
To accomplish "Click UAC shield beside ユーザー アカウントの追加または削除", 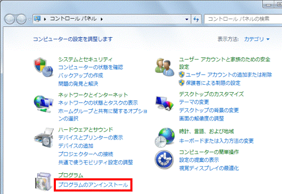I will pyautogui.click(x=182, y=74).
